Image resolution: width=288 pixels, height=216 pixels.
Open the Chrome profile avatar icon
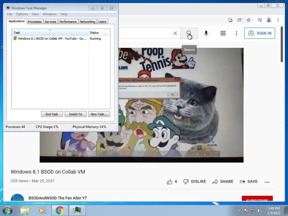[x=269, y=20]
